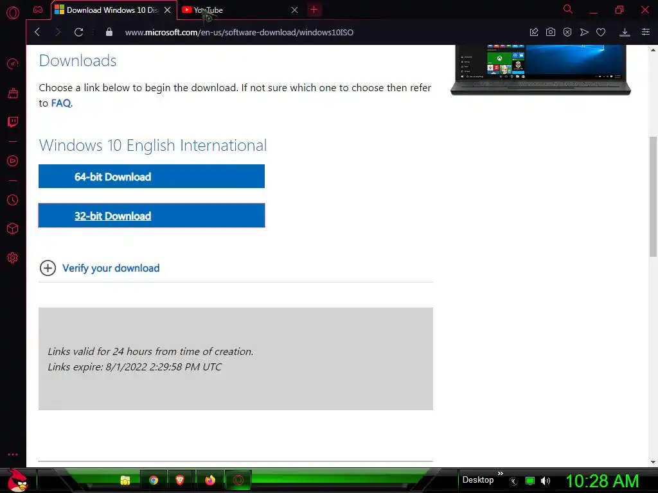This screenshot has width=658, height=493.
Task: Open the Opera menu logo
Action: coord(13,13)
